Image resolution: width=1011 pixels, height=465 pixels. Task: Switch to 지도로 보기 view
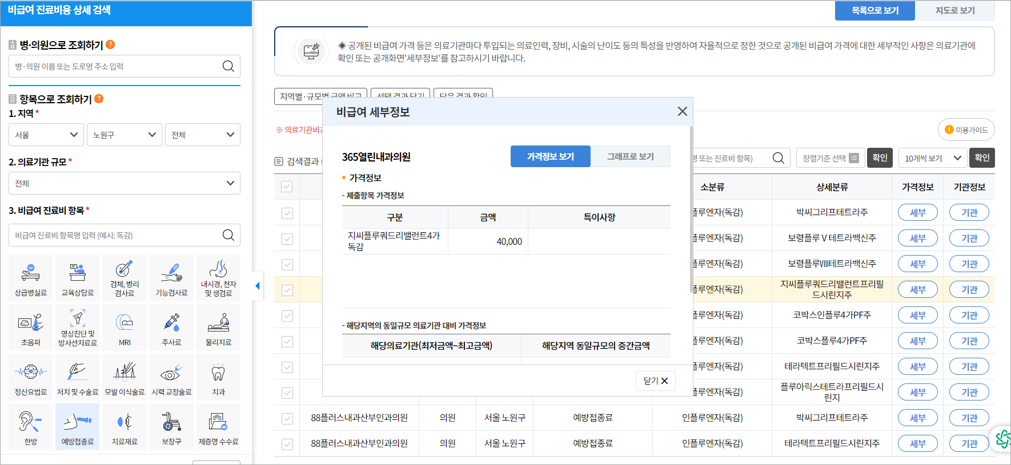coord(955,10)
